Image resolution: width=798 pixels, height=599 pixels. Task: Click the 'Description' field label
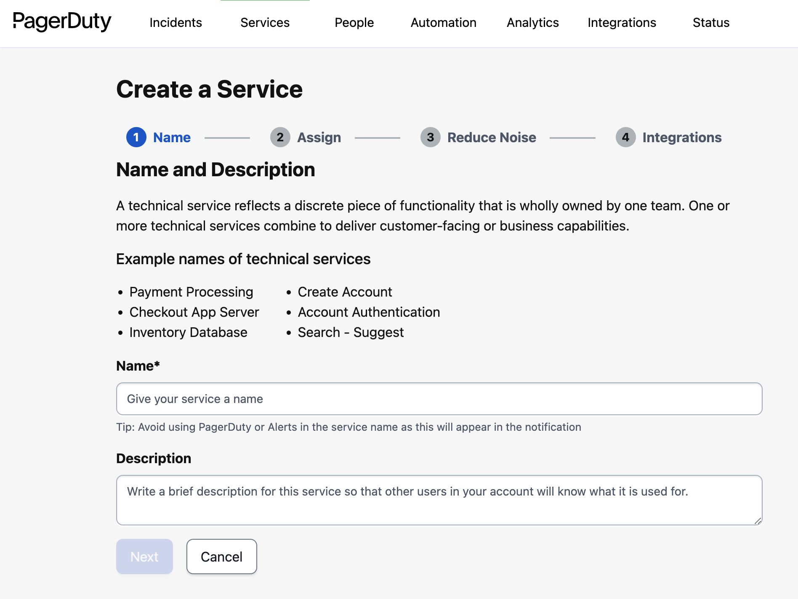pyautogui.click(x=154, y=459)
